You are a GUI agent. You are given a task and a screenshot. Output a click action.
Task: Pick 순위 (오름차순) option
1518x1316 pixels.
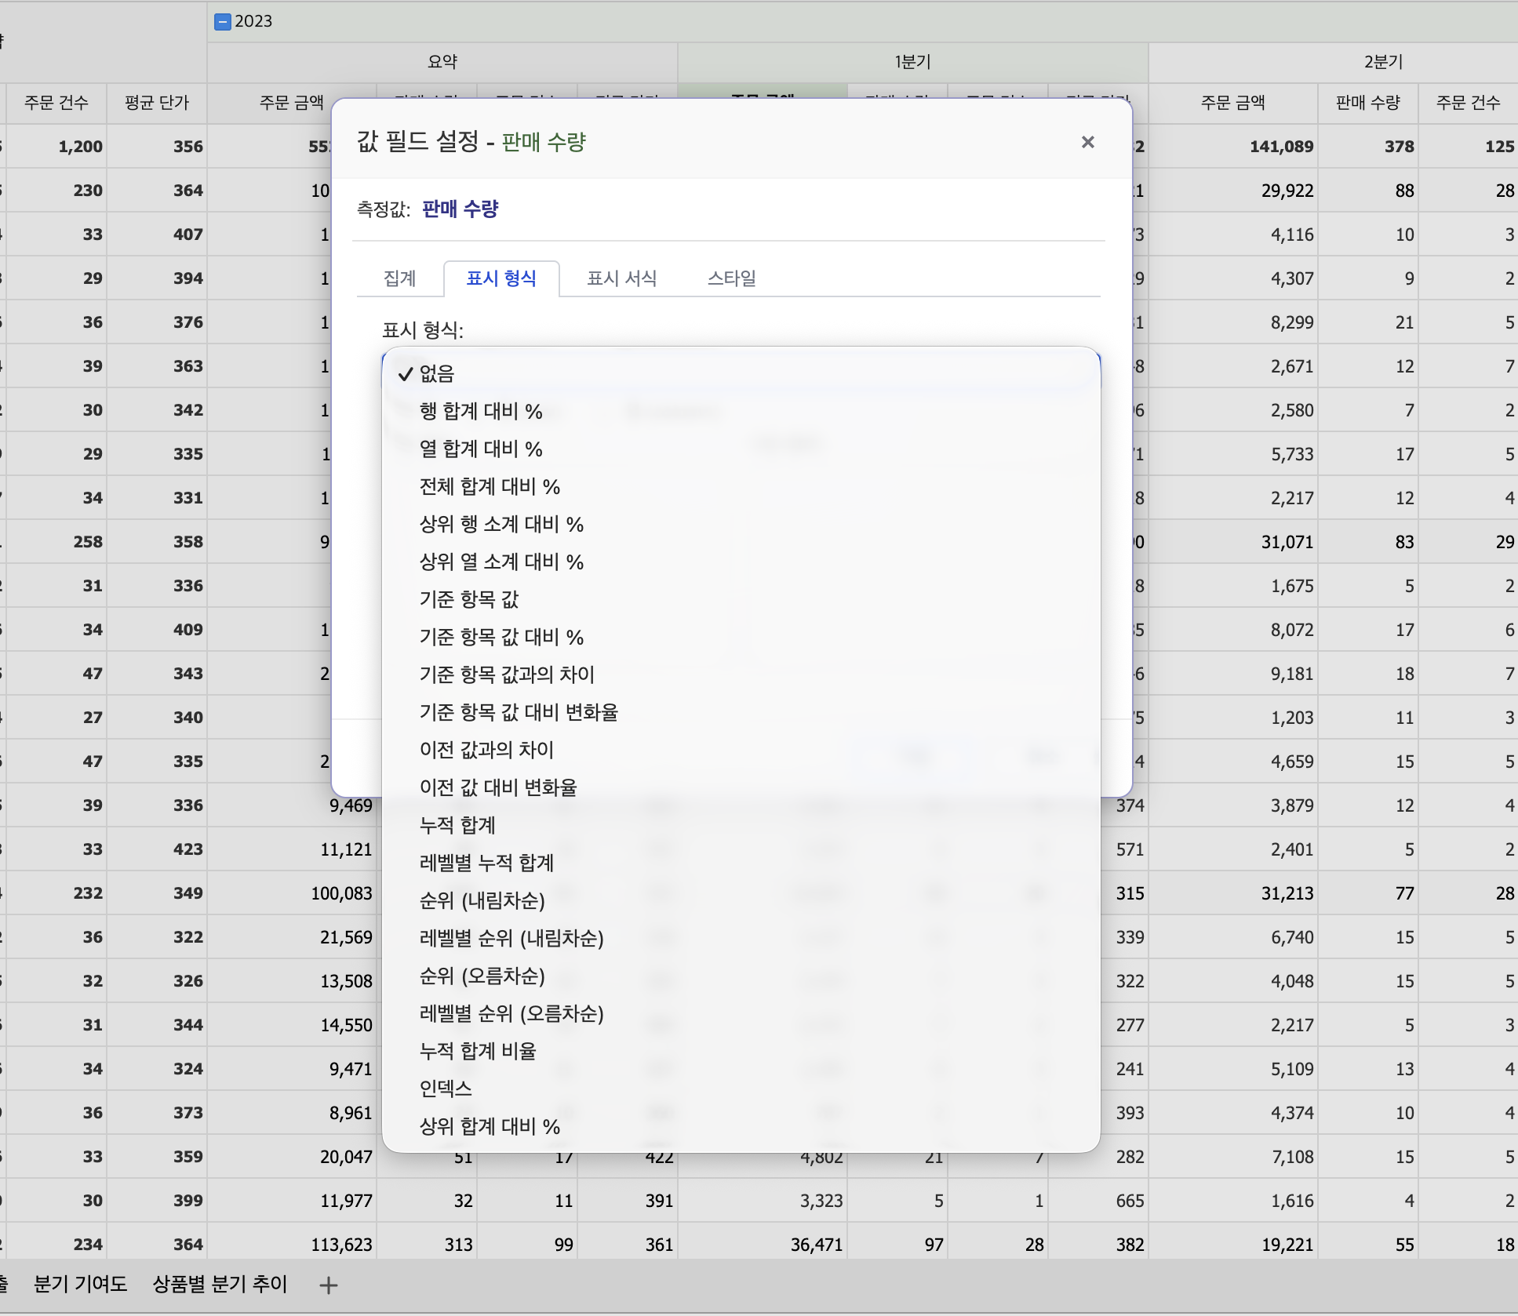click(x=741, y=976)
